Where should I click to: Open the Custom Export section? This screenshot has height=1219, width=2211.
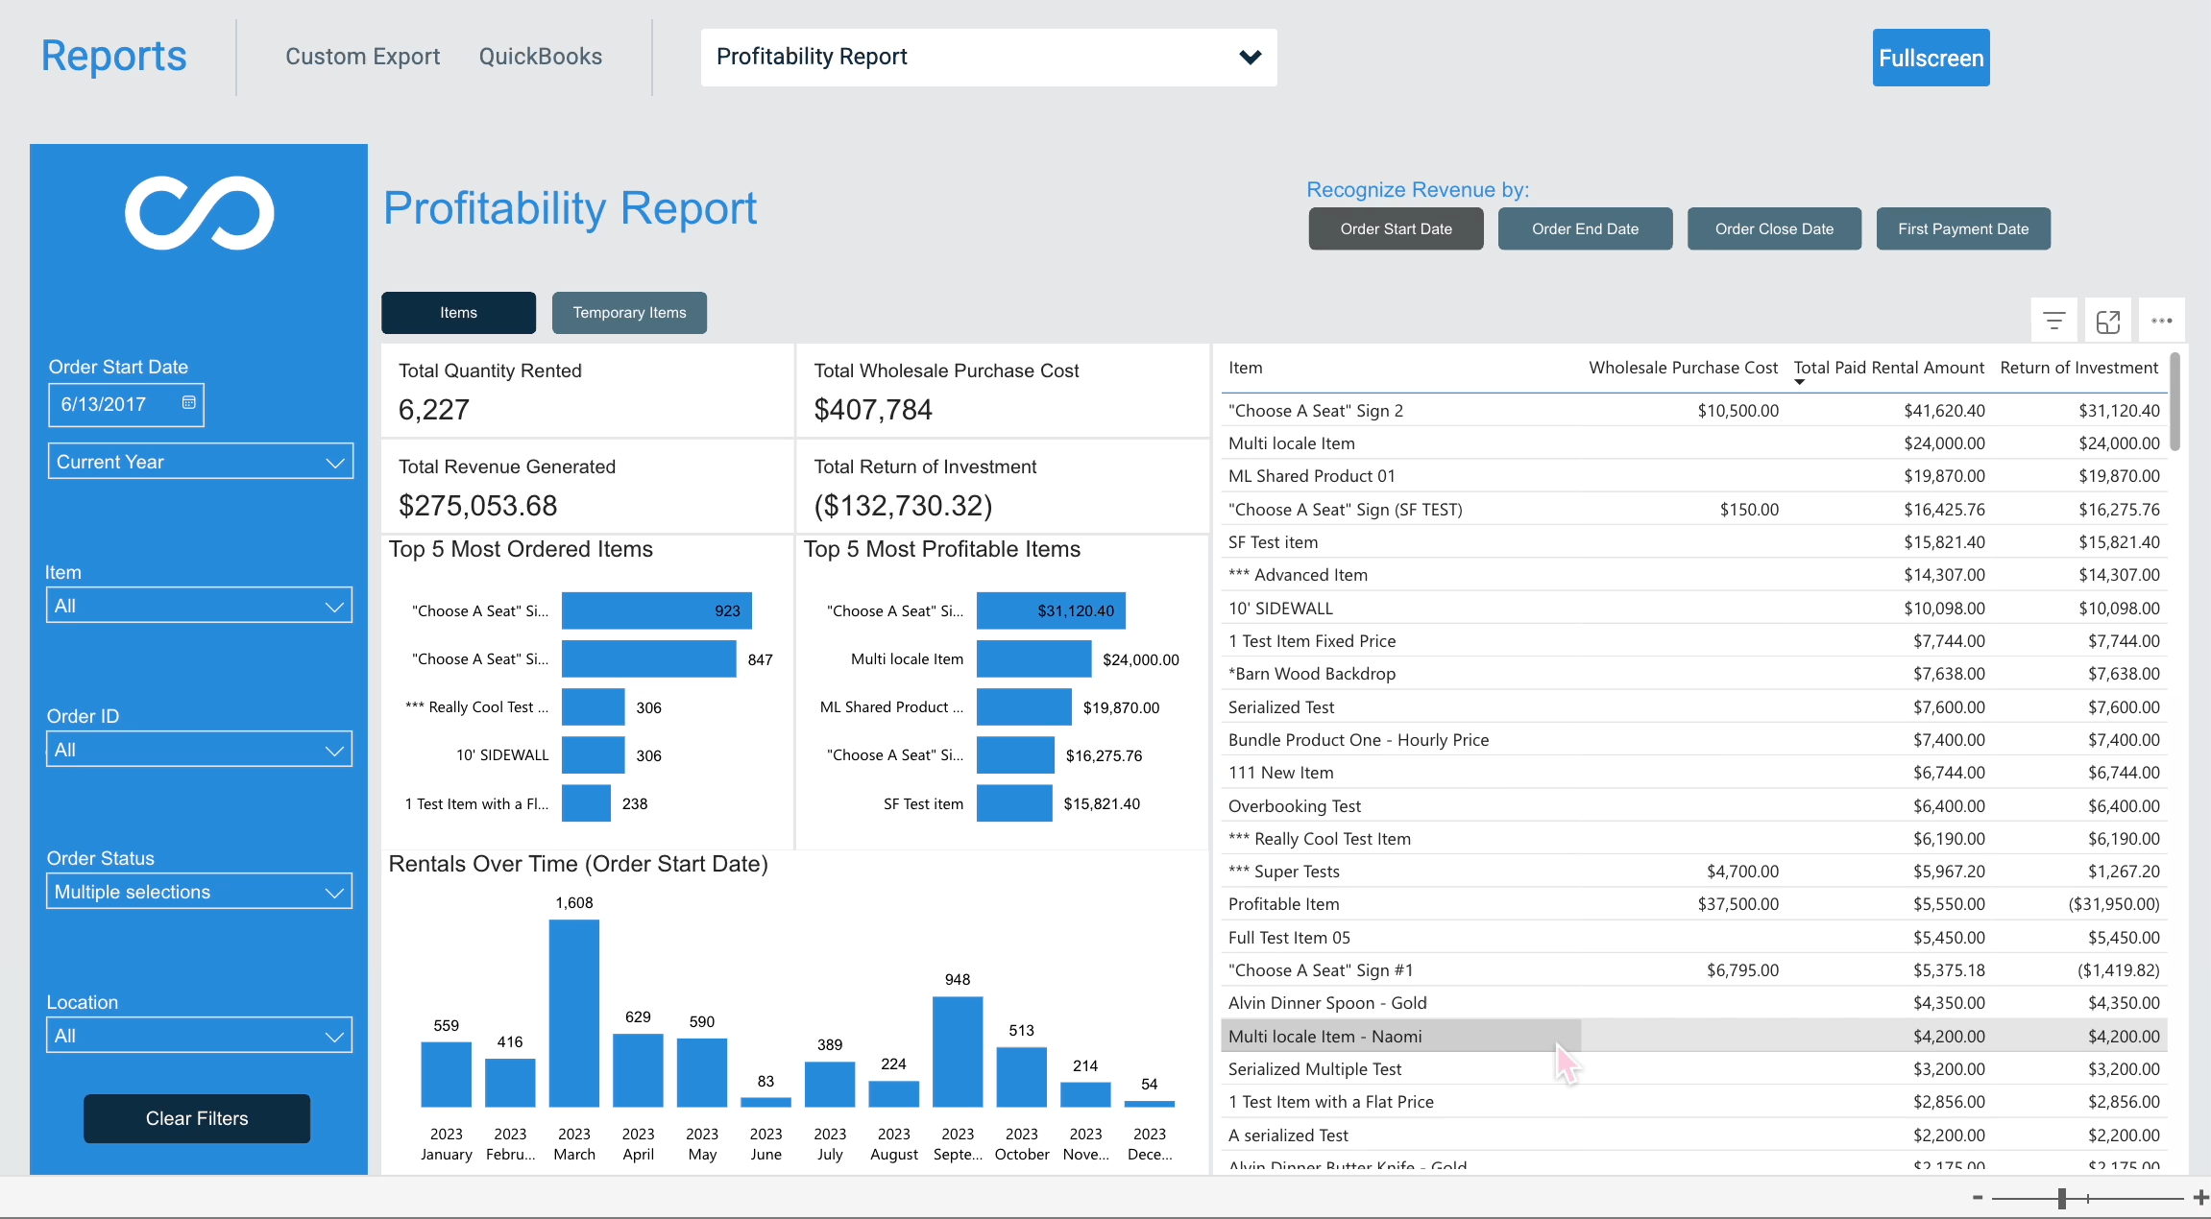362,57
